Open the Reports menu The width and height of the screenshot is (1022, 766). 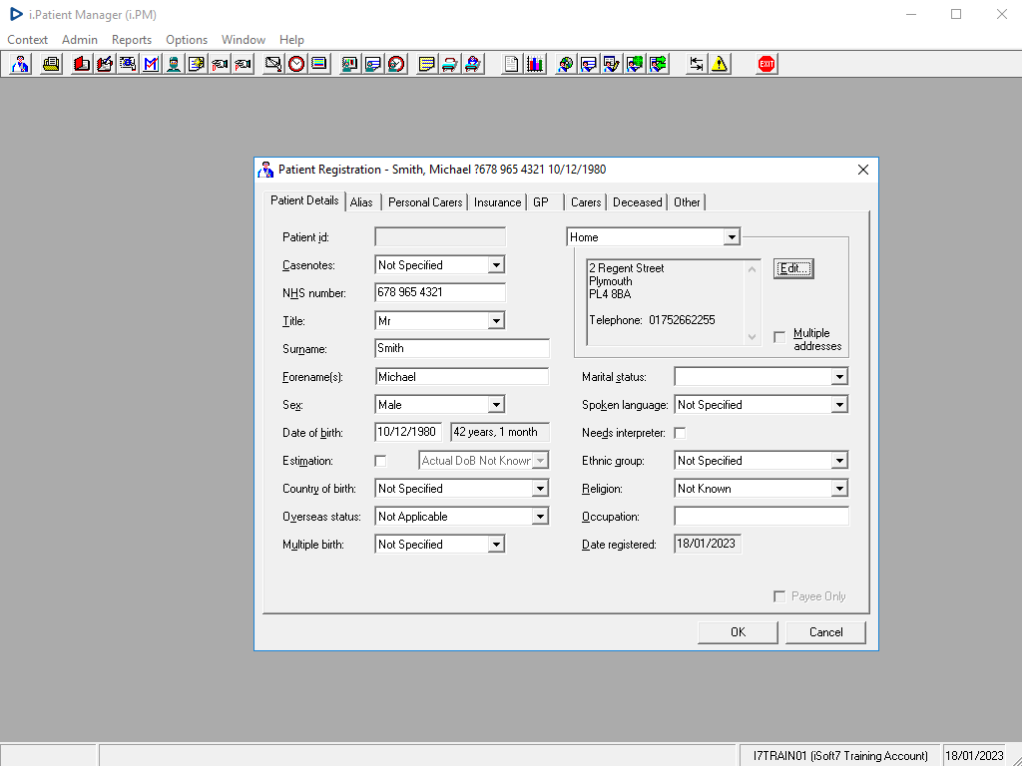coord(132,40)
